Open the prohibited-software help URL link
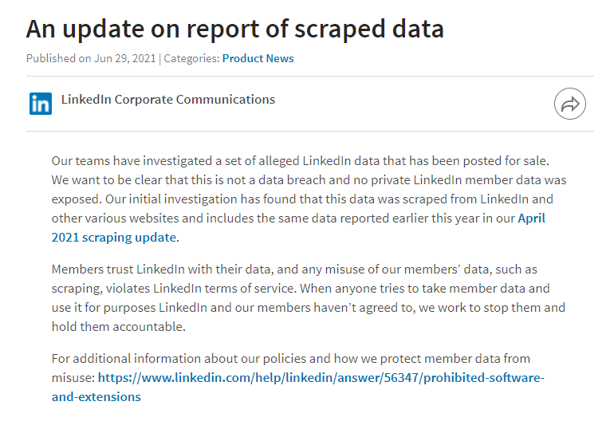 click(321, 377)
